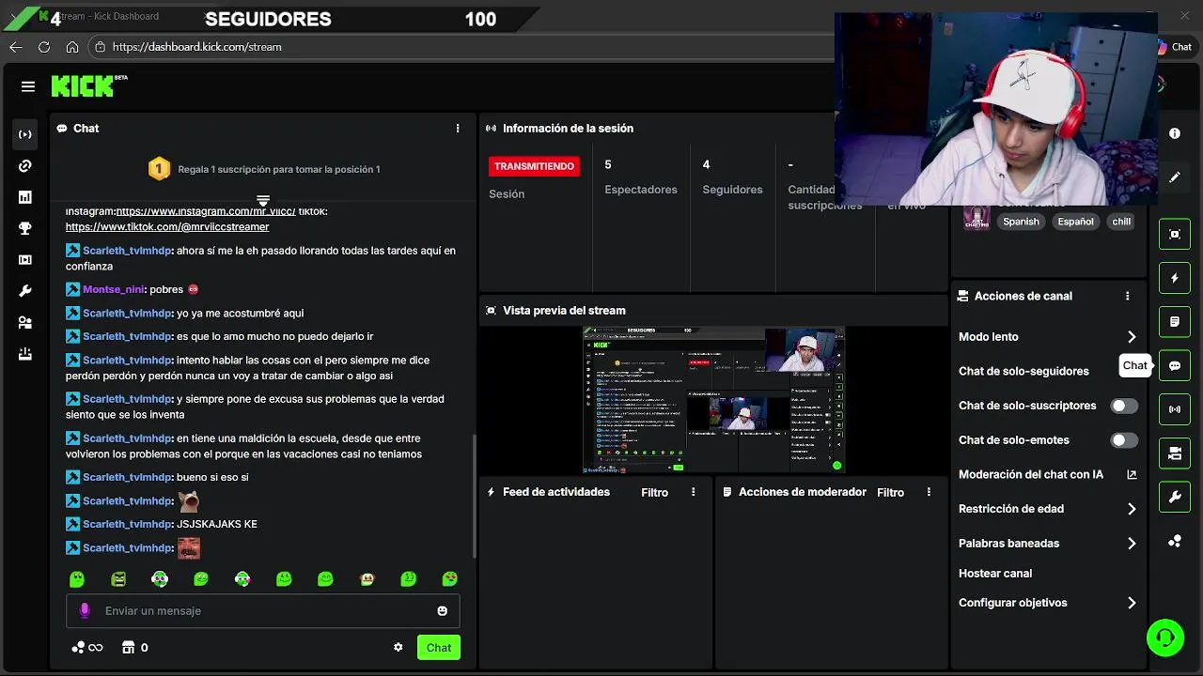This screenshot has height=676, width=1203.
Task: Open Moderación del chat con IA link
Action: pos(1047,475)
